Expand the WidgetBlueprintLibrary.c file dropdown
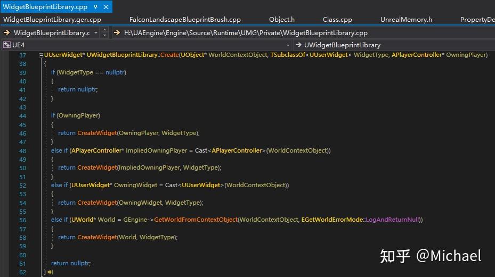Viewport: 495px width, 277px height. click(96, 33)
